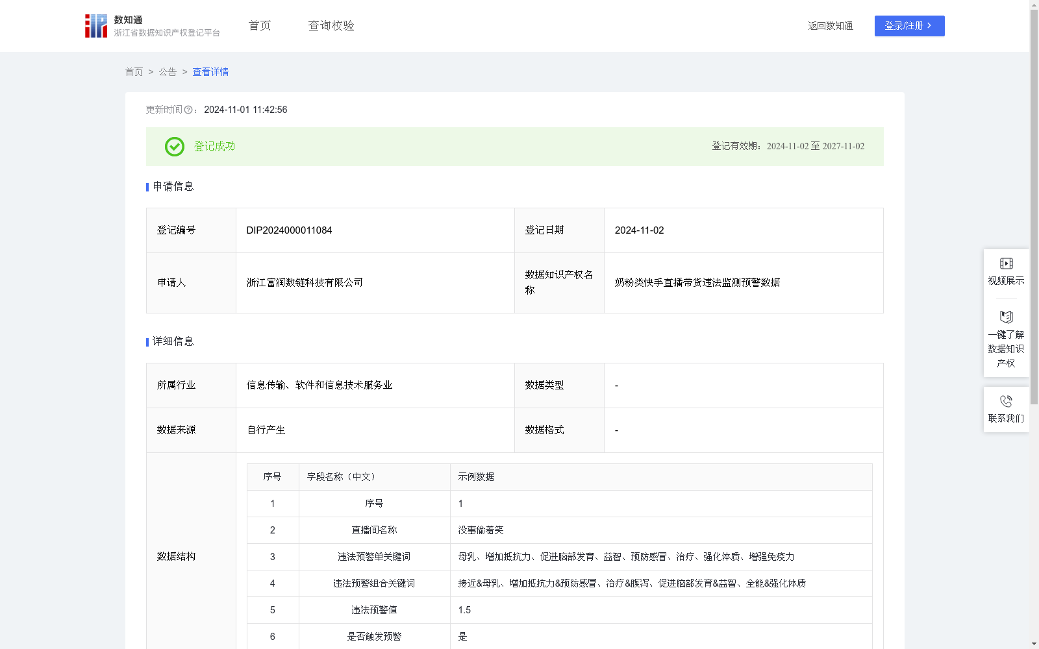Go to the 首页 nav item
The image size is (1039, 649).
260,26
